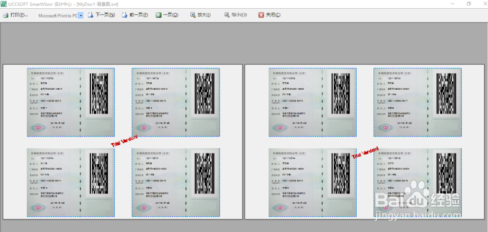Click the printer icon for 打印(P)...

5,15
